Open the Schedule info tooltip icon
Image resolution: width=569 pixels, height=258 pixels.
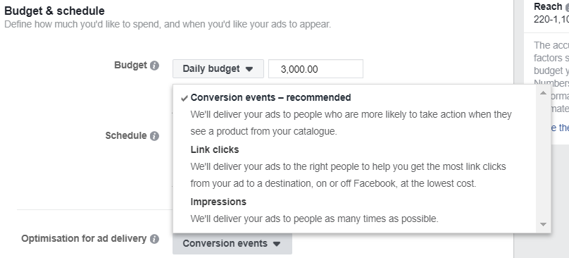(155, 136)
